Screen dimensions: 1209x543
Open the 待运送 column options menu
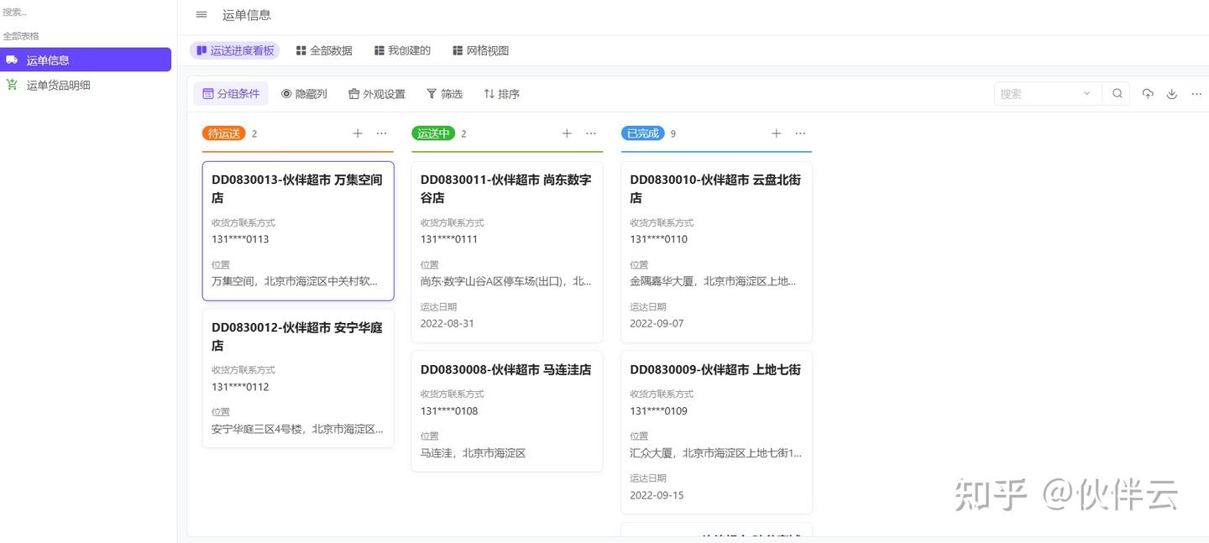[381, 133]
